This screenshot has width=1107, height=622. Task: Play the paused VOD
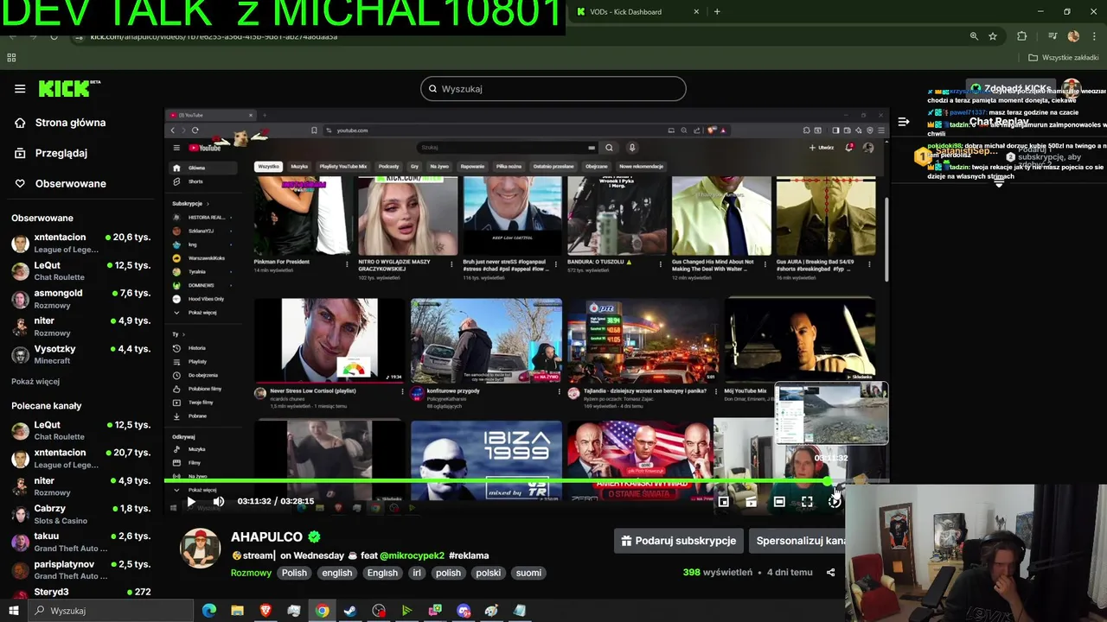191,501
